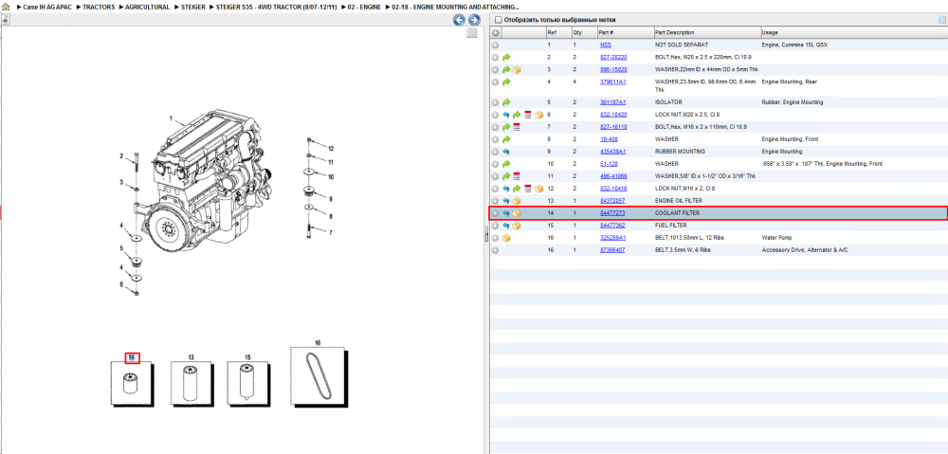Image resolution: width=948 pixels, height=454 pixels.
Task: Navigate to STEIGER breadcrumb
Action: tap(192, 8)
